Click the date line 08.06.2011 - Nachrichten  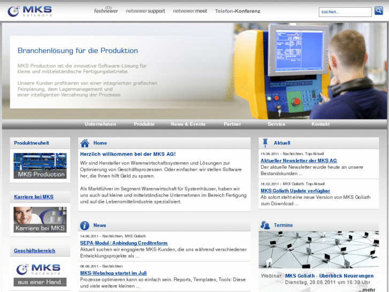[x=101, y=266]
